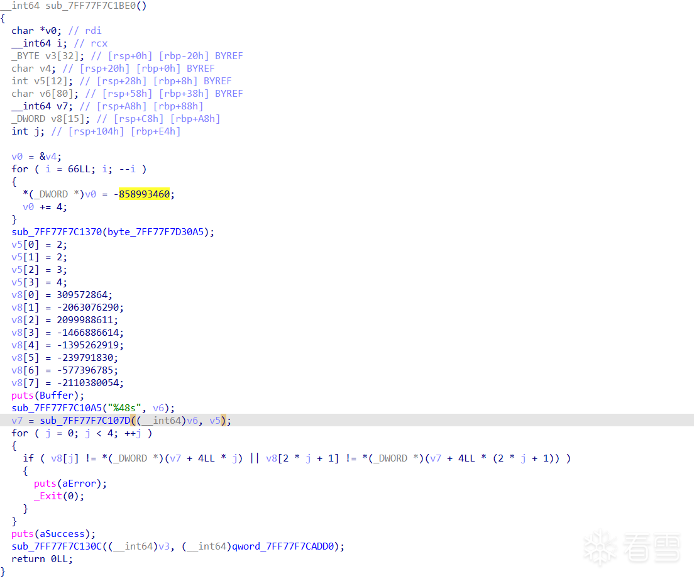Open the byte_7FF77F7D30A5 reference
Viewport: 694px width, 581px height.
click(x=156, y=232)
